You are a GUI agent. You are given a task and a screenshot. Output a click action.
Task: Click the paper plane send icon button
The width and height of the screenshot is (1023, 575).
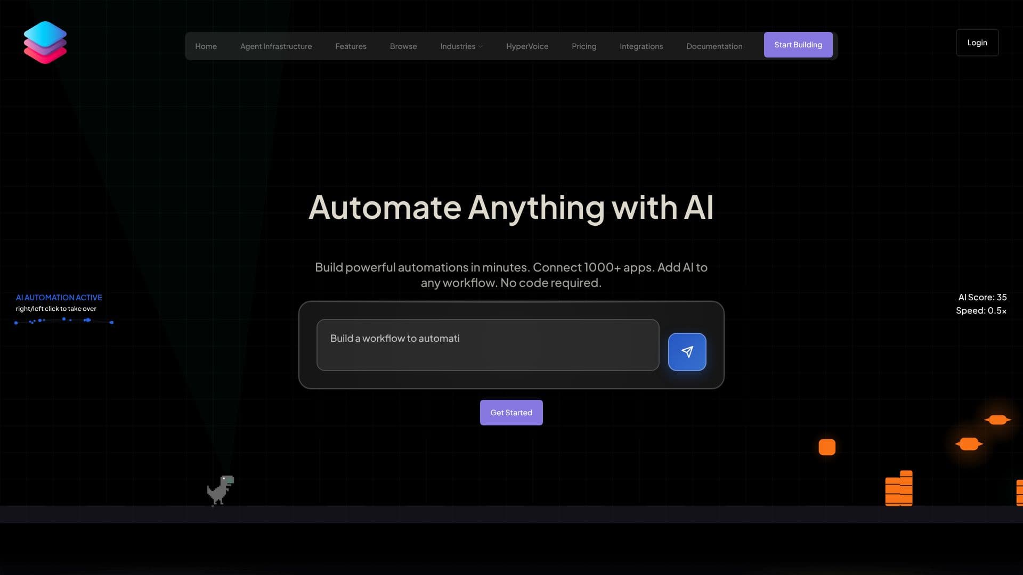coord(687,352)
